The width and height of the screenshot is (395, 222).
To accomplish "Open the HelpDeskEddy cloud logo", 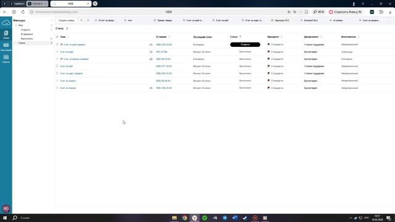I will (x=6, y=23).
